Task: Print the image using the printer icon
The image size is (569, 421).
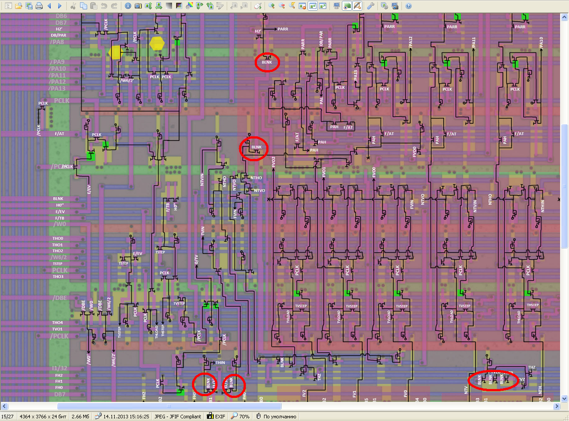Action: 39,6
